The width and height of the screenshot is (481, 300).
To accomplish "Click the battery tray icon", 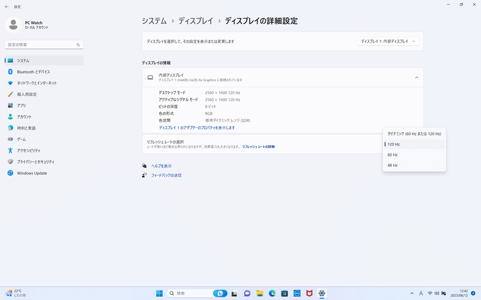I will point(444,293).
